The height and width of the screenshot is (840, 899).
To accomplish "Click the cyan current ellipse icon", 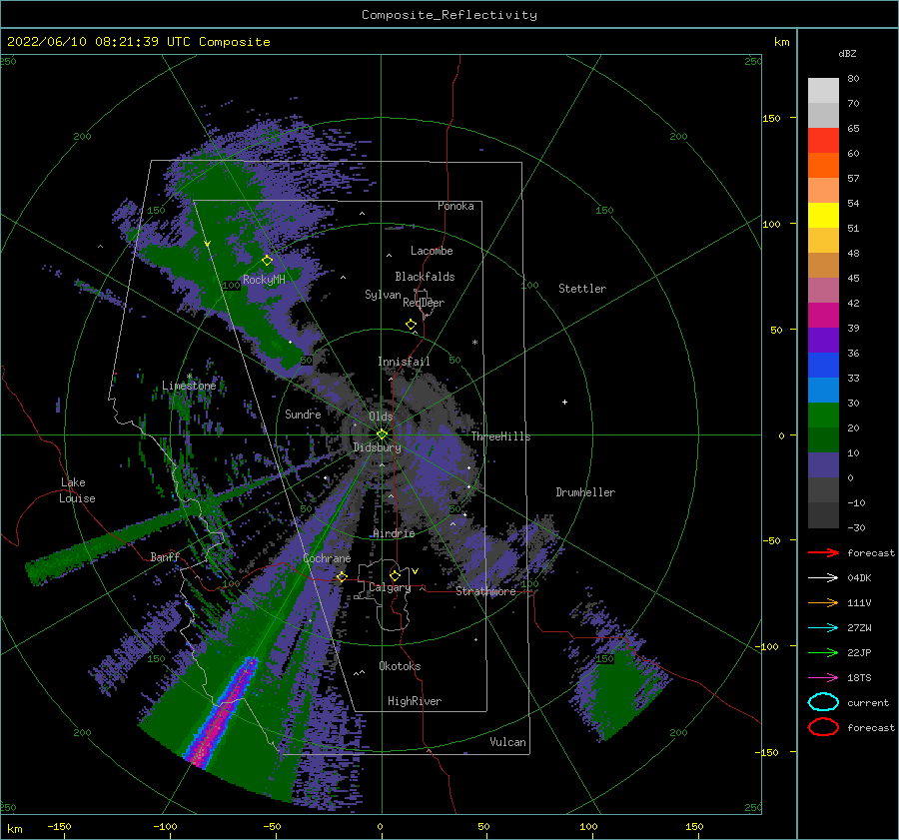I will (x=823, y=702).
